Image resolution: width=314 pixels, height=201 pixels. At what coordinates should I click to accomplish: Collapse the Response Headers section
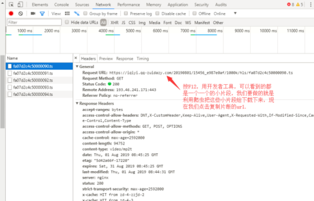(77, 103)
